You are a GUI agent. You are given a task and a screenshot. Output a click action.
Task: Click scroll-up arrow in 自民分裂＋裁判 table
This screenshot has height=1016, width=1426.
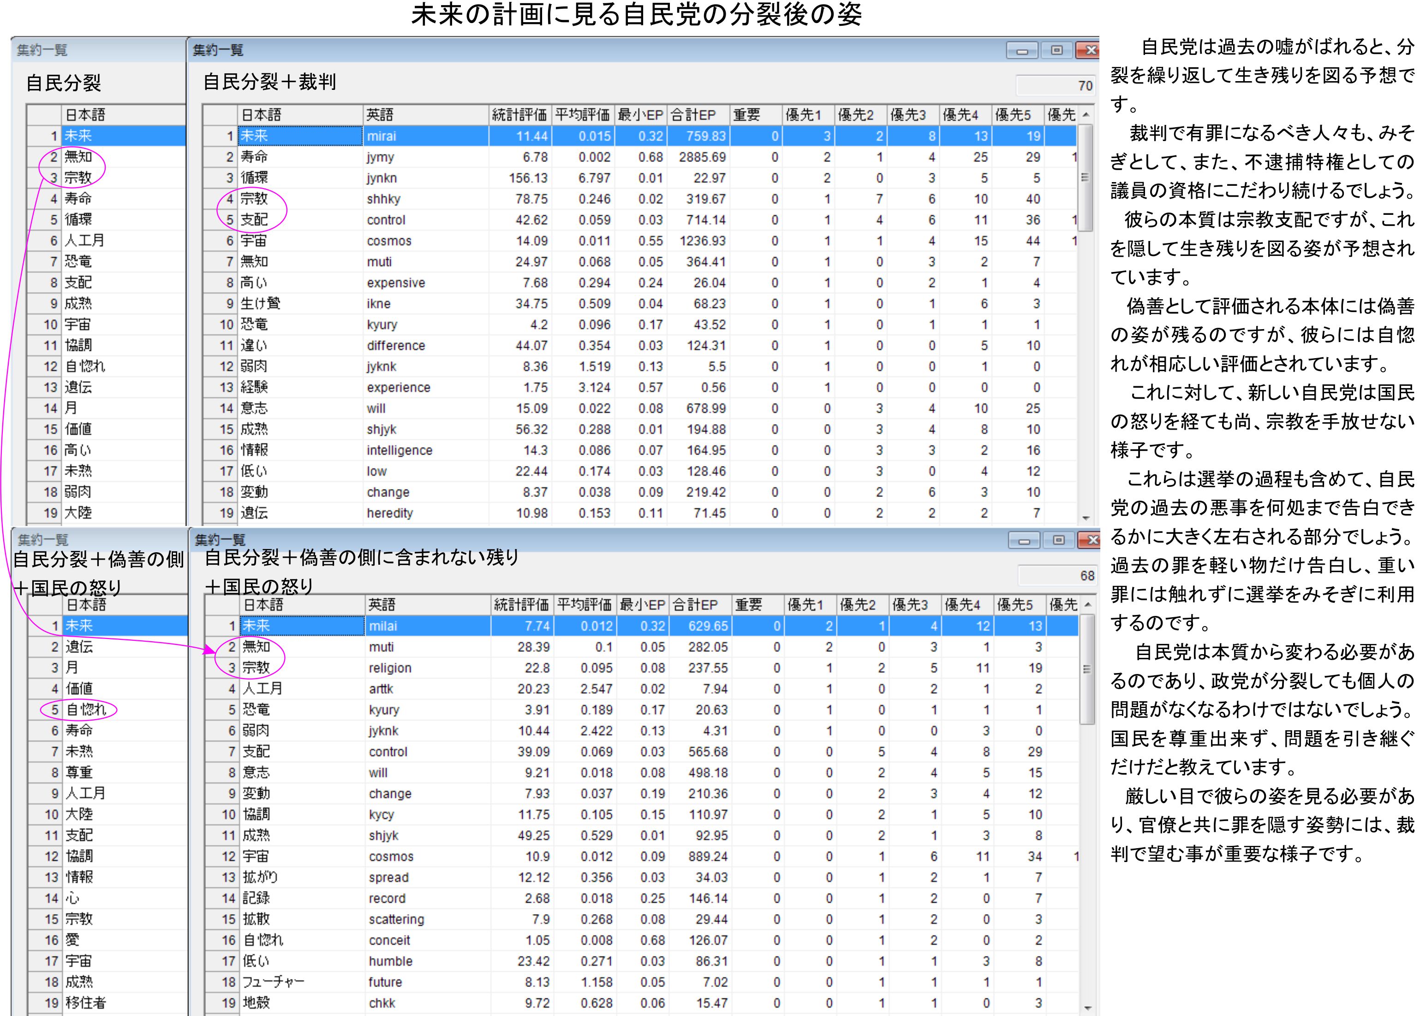[1086, 115]
